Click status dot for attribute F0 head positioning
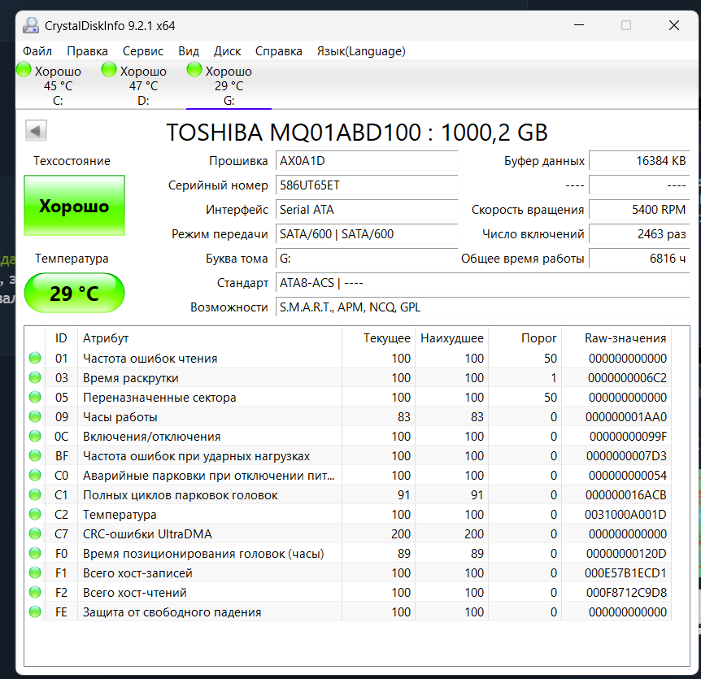 35,554
